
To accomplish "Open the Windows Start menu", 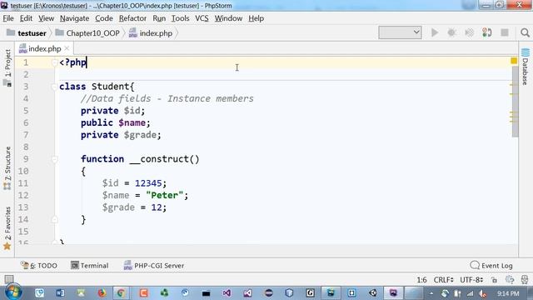I will click(13, 292).
